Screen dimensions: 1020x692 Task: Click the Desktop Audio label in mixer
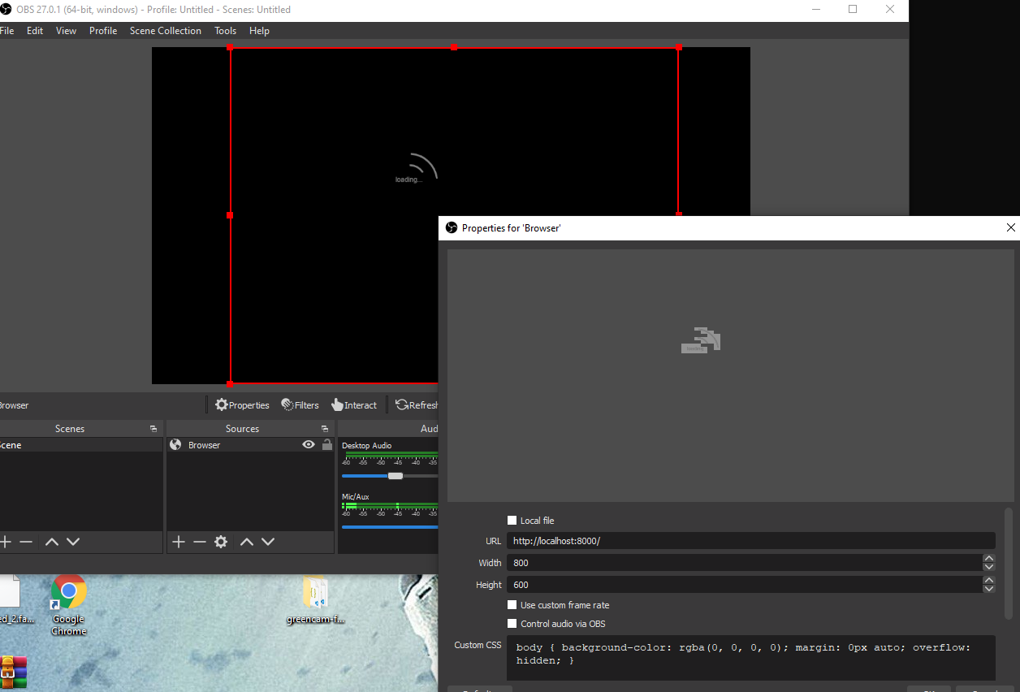[x=367, y=445]
